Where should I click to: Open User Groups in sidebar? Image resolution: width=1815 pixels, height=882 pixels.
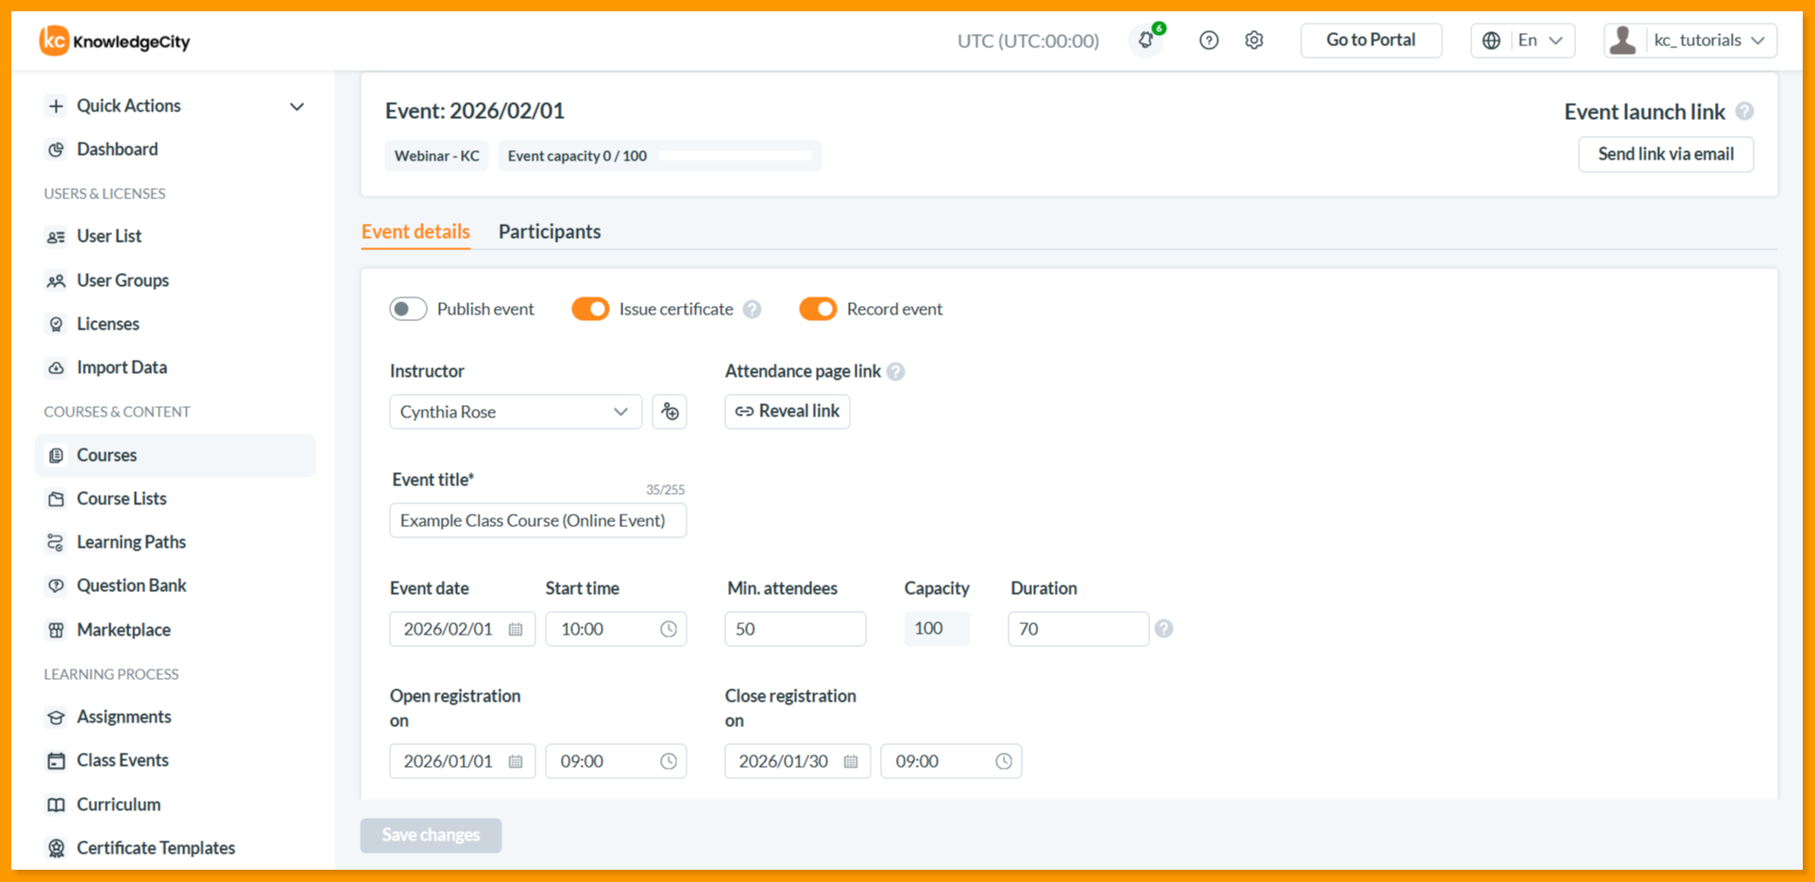click(x=175, y=280)
